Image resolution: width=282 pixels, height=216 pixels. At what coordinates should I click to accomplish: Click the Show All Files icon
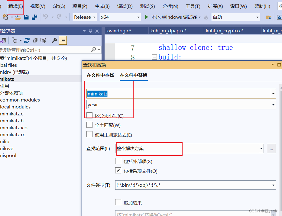click(43, 40)
